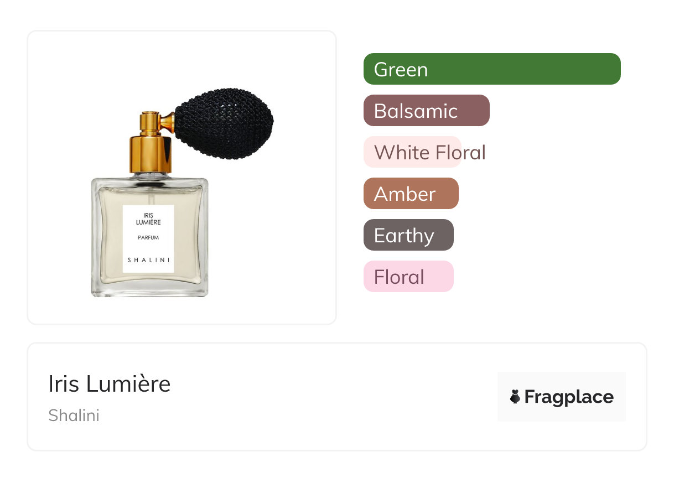Image resolution: width=674 pixels, height=478 pixels.
Task: Click SHALINI text on bottle label
Action: pyautogui.click(x=148, y=260)
